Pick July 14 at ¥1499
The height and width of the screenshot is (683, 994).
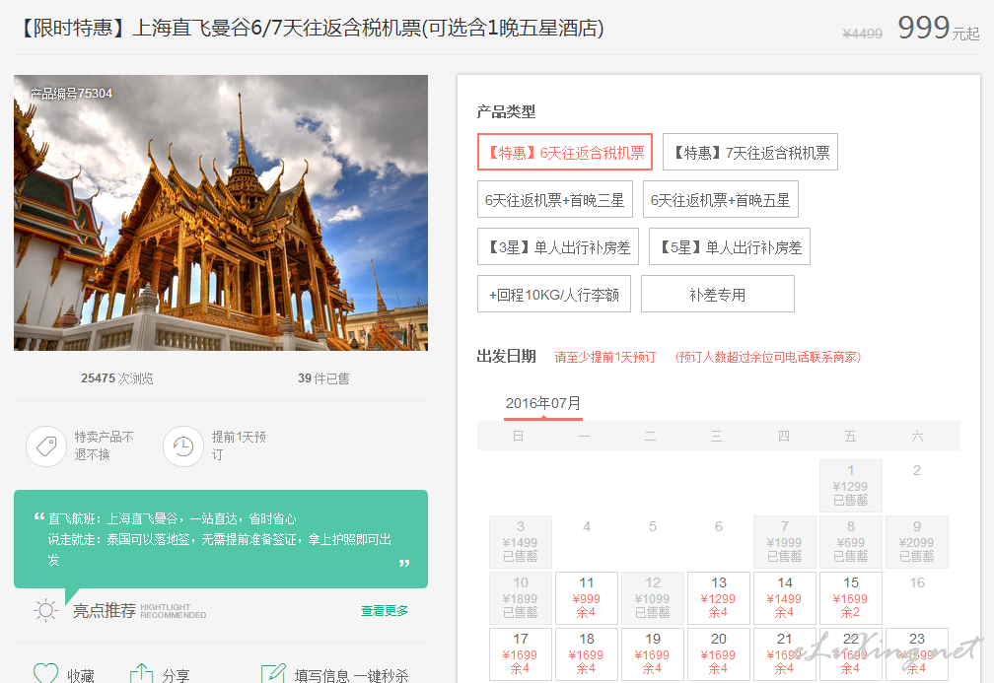[x=784, y=597]
